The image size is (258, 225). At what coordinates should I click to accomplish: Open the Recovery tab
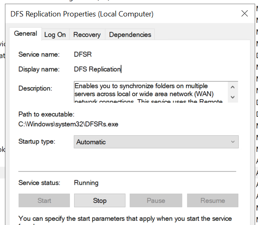(87, 35)
